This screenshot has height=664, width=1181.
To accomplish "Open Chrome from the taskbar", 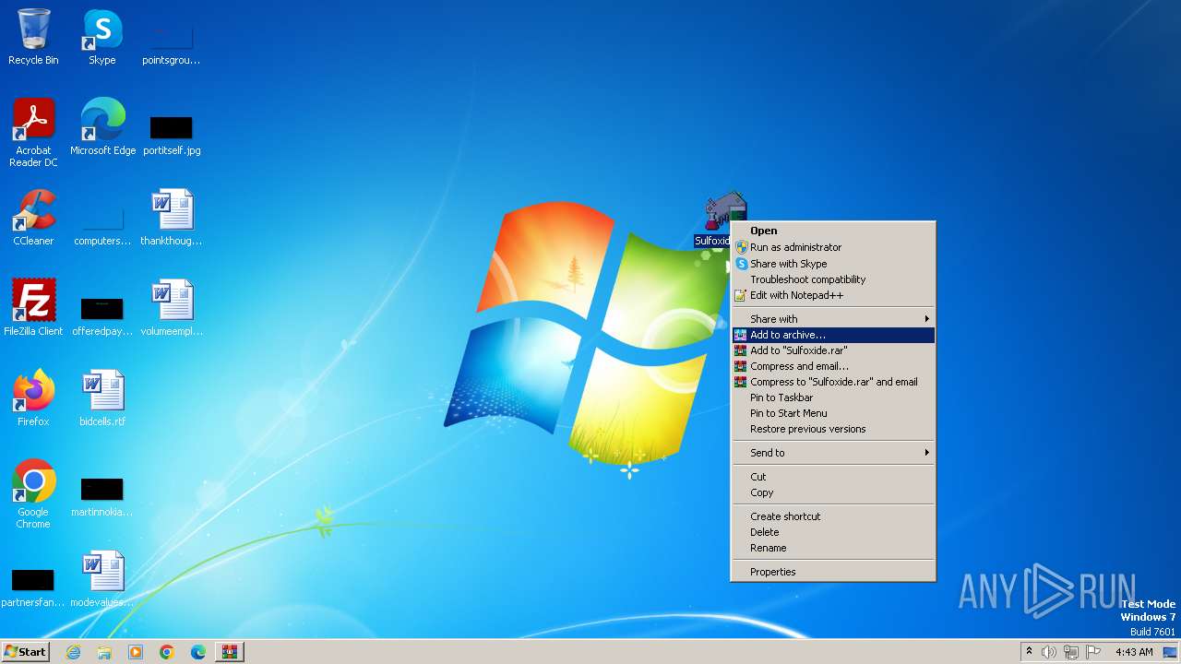I will coord(167,652).
